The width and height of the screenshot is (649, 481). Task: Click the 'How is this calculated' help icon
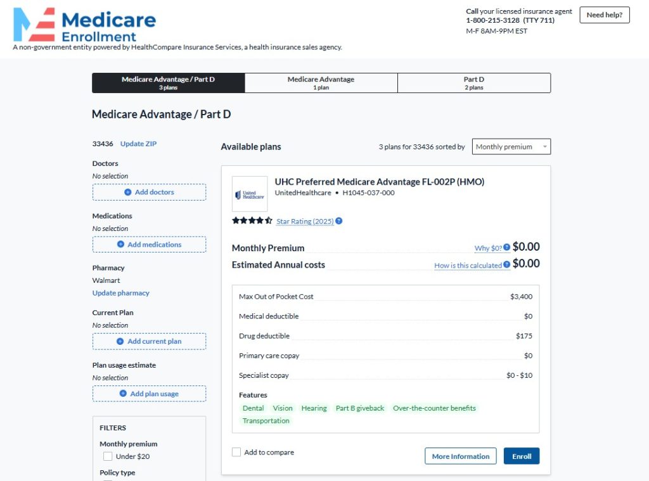click(x=507, y=265)
